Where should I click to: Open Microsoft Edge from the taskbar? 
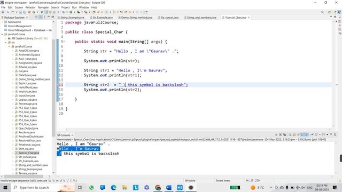click(113, 187)
